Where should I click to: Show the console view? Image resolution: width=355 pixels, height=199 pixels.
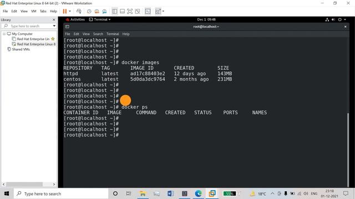[x=148, y=11]
